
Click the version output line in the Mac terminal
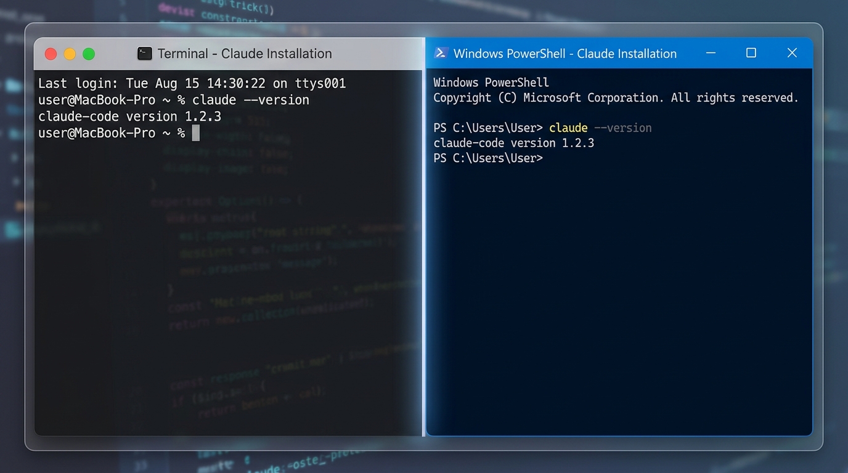(129, 116)
